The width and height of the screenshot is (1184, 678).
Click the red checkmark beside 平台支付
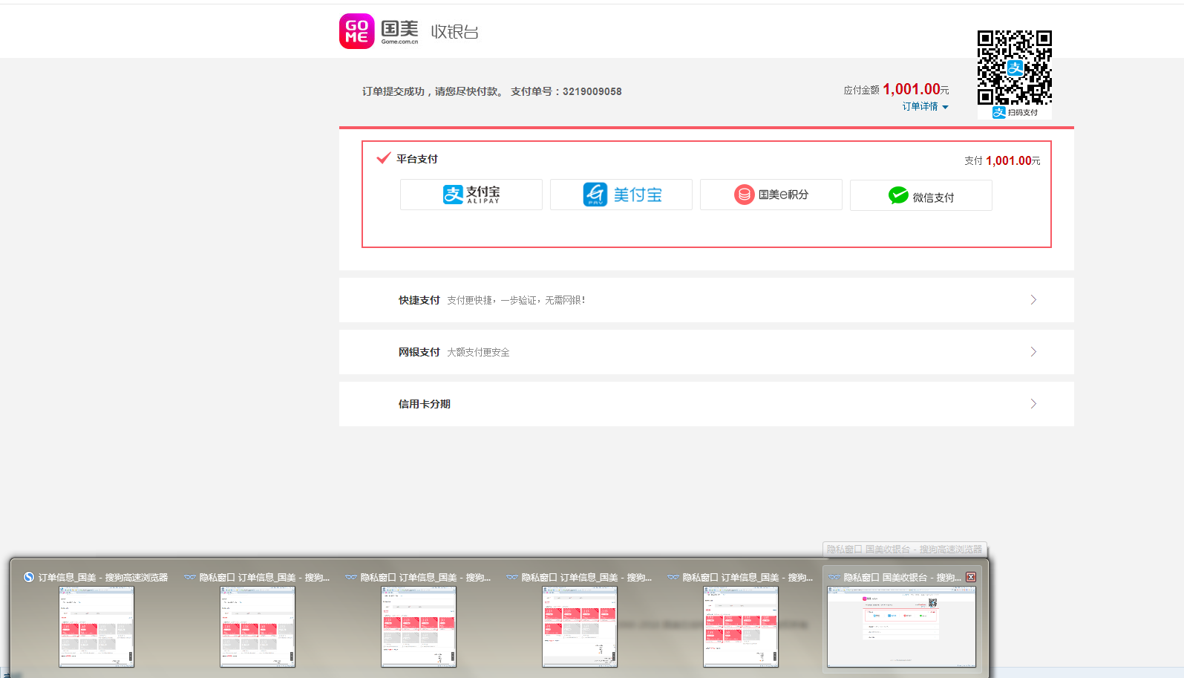click(383, 158)
